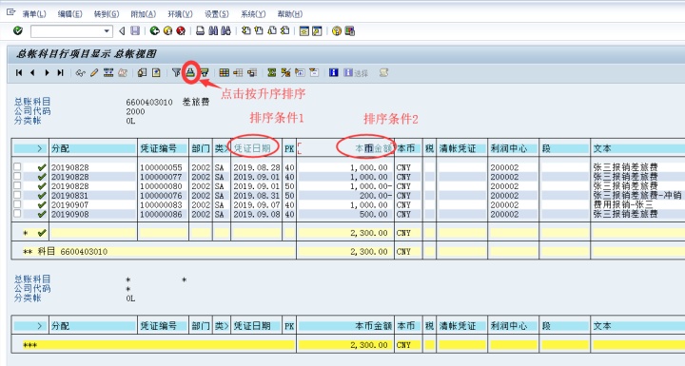Open the 编辑(E) menu
This screenshot has height=366, width=685.
click(x=69, y=14)
